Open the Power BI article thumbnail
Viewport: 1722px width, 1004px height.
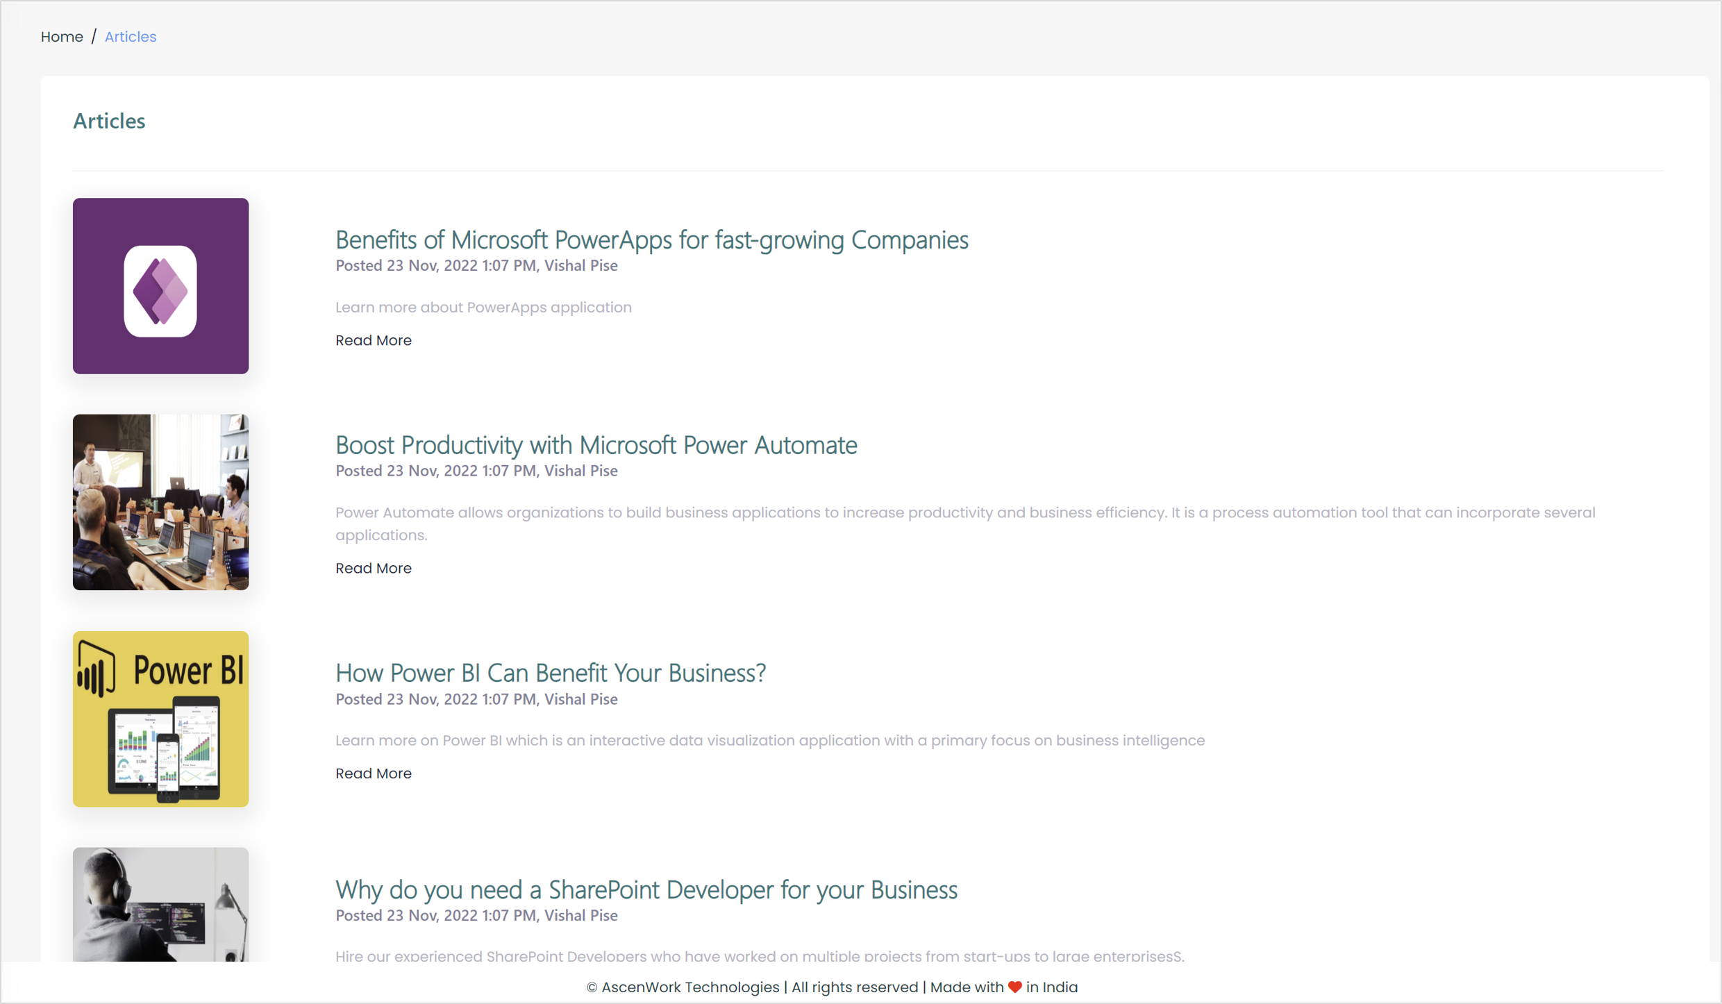click(160, 719)
